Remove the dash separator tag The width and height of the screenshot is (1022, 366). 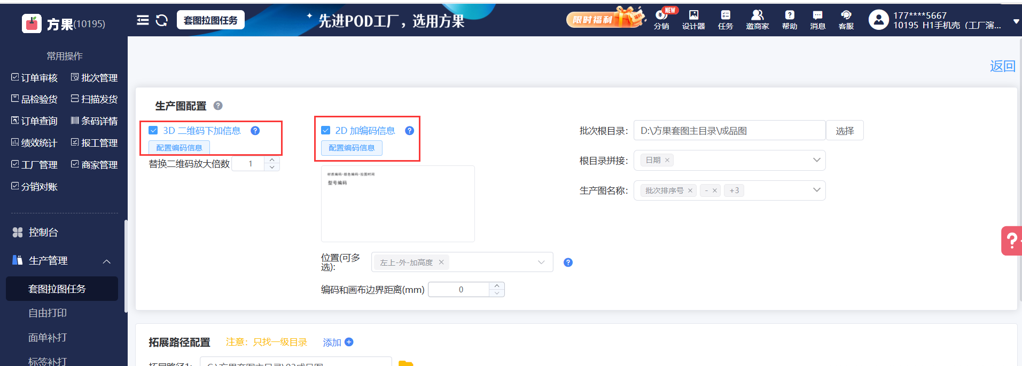click(715, 190)
